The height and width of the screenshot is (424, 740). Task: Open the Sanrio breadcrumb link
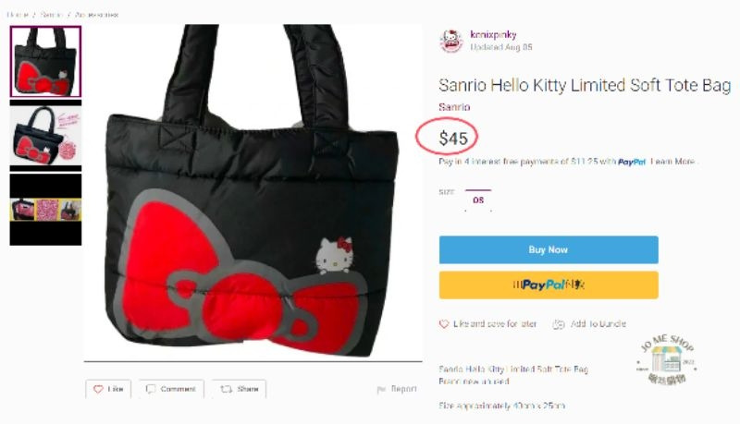(51, 15)
